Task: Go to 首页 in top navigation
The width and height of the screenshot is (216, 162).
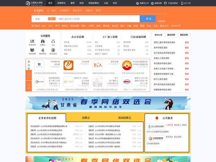Action: pos(50,3)
